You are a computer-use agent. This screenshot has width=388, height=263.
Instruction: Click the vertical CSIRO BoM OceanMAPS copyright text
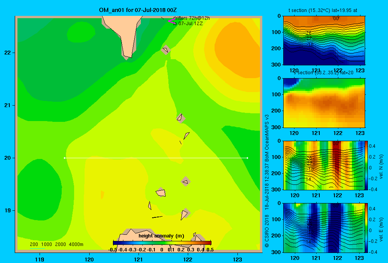pyautogui.click(x=267, y=181)
